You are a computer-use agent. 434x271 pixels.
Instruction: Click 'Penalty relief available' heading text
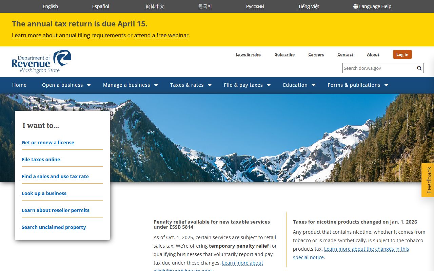pyautogui.click(x=212, y=224)
